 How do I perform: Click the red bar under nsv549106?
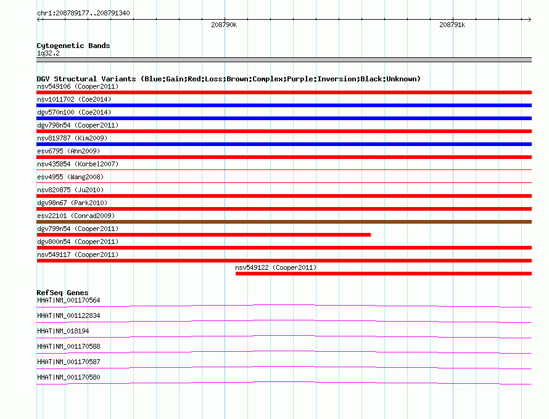[284, 92]
